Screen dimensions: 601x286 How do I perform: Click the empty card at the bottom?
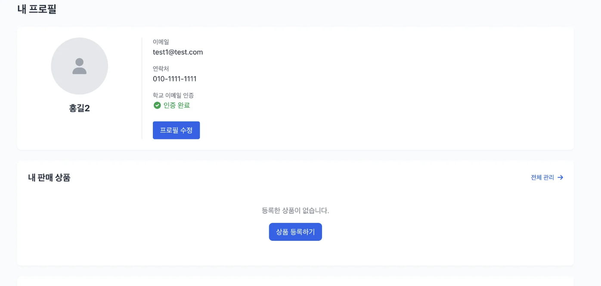[x=295, y=281]
